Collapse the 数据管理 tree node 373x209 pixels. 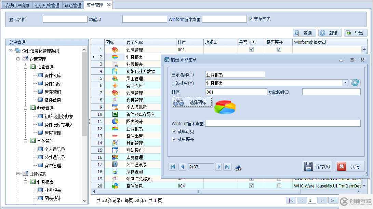click(25, 108)
